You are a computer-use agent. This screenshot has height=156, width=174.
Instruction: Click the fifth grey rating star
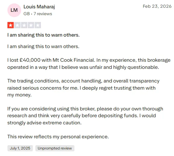tap(38, 25)
